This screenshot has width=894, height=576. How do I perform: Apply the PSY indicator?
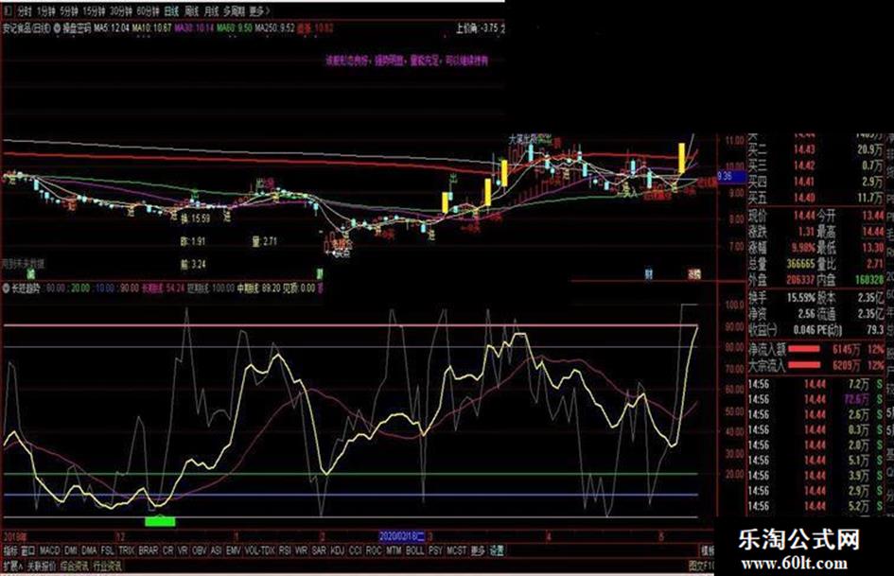[x=435, y=550]
